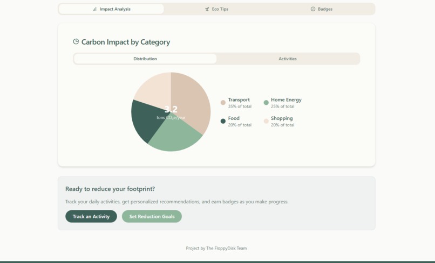Open the Impact Analysis tab
Image resolution: width=435 pixels, height=263 pixels.
tap(111, 9)
